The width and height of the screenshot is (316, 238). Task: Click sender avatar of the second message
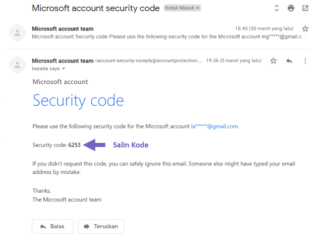[18, 65]
